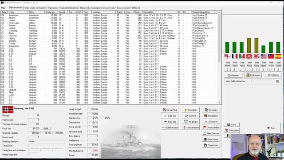Open the Mobilization dialog
Screen dimensions: 284x160
click(x=211, y=116)
